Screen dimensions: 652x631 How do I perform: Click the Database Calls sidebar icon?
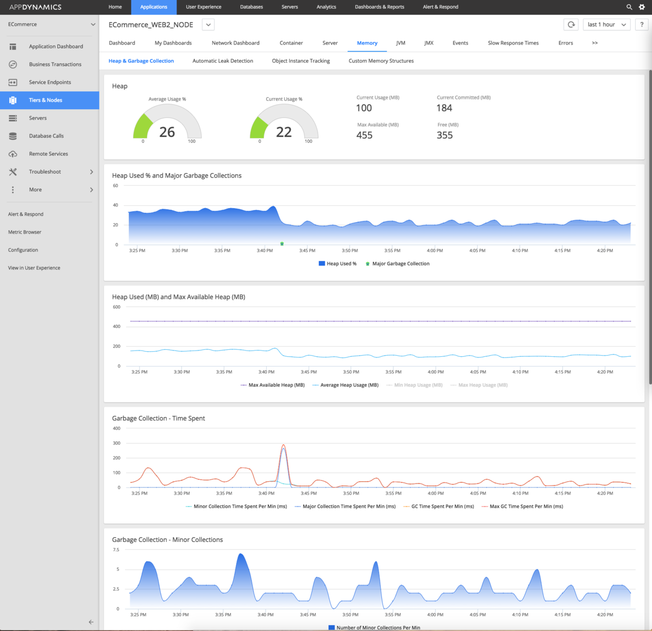tap(13, 136)
